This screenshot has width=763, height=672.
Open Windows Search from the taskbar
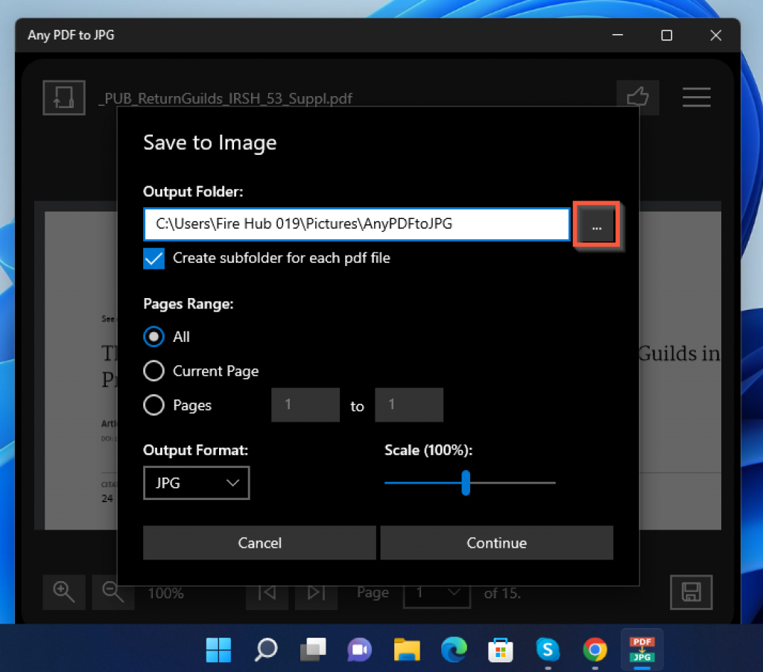pyautogui.click(x=266, y=650)
